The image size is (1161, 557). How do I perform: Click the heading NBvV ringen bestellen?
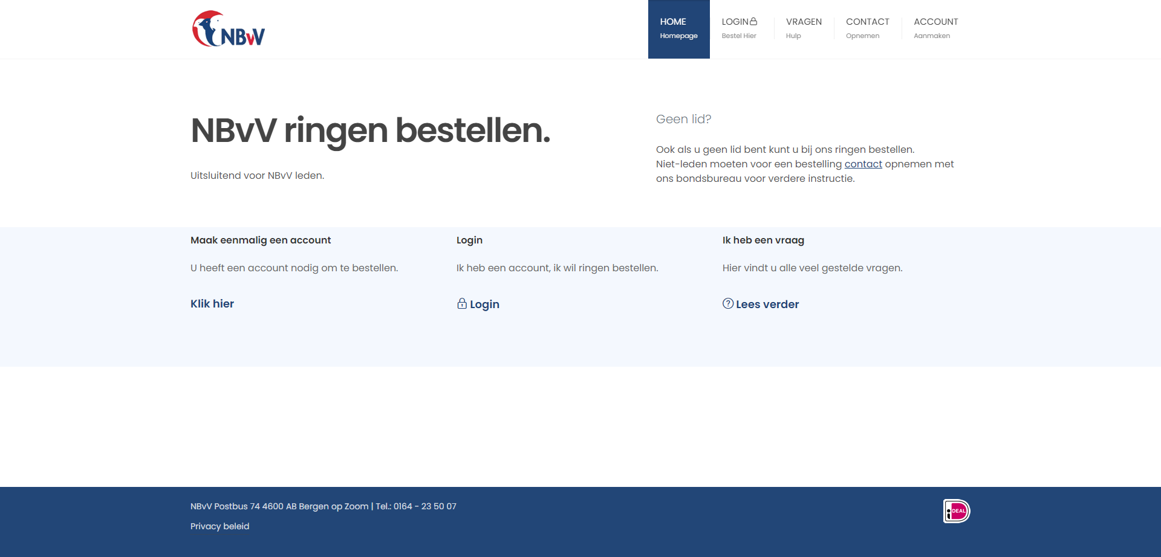[x=370, y=130]
